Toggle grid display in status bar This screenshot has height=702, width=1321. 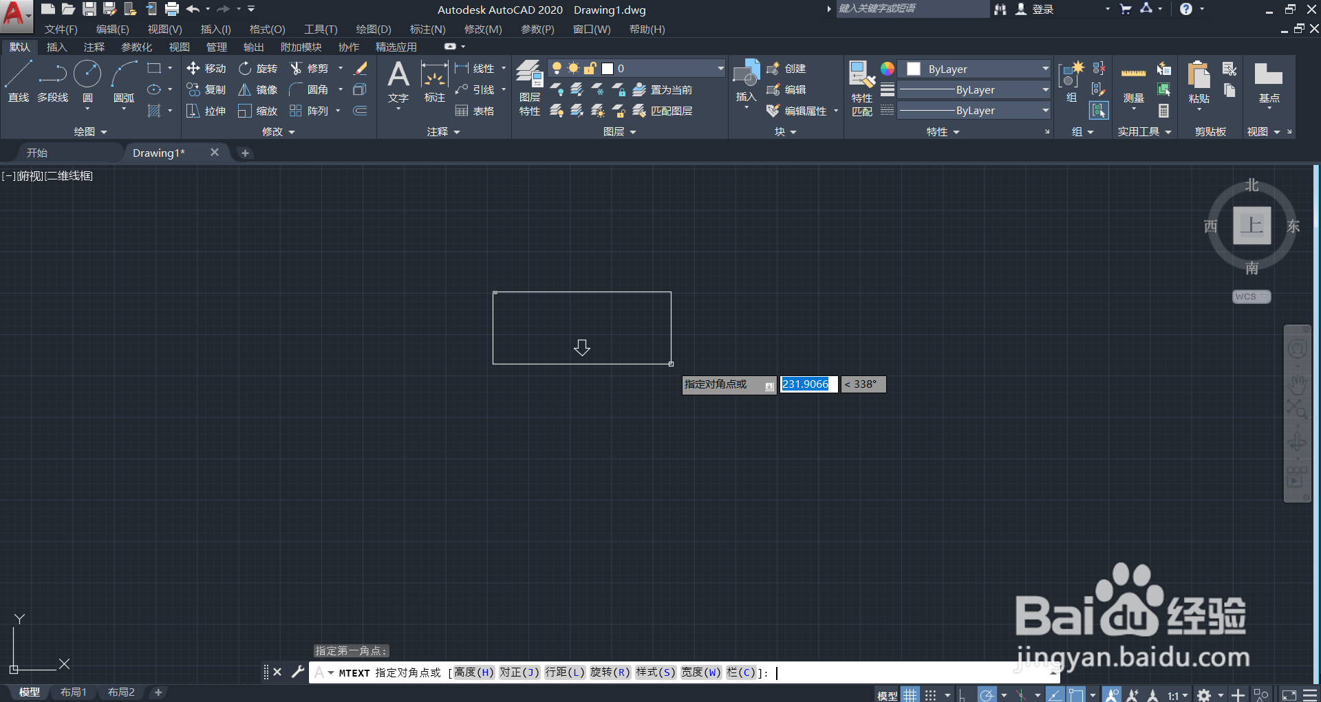(910, 695)
